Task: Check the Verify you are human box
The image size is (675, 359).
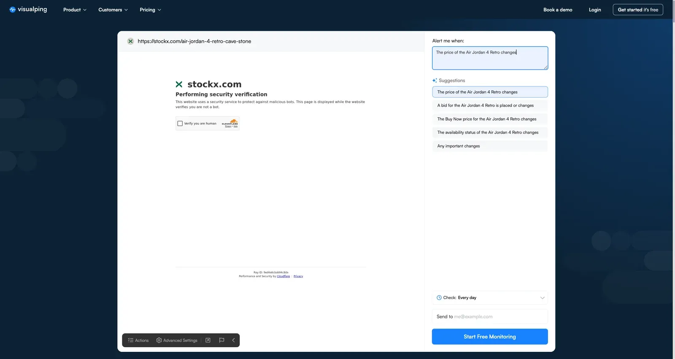Action: 180,124
